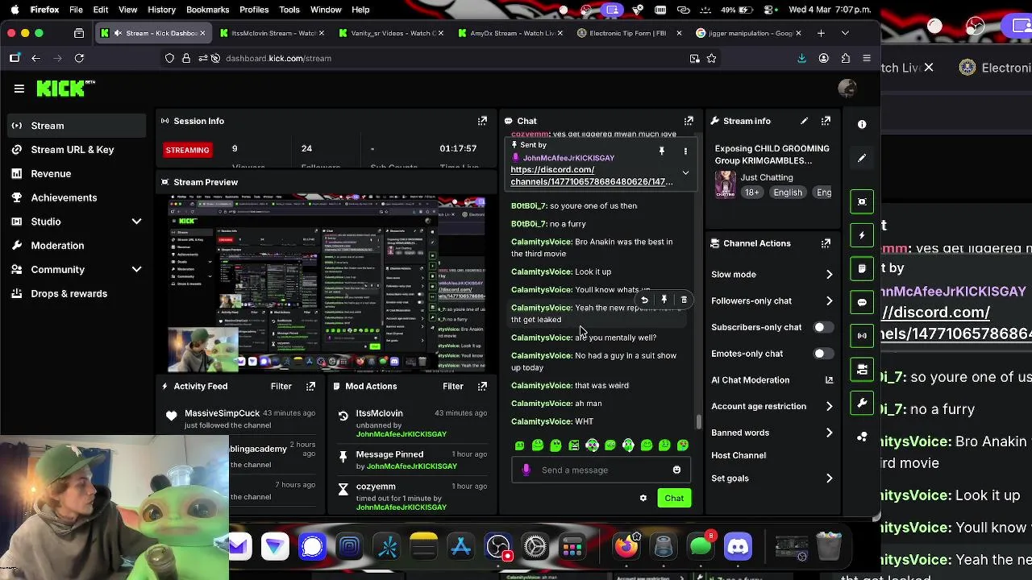Bookmark this page with the star icon
Viewport: 1032px width, 580px height.
(x=711, y=58)
